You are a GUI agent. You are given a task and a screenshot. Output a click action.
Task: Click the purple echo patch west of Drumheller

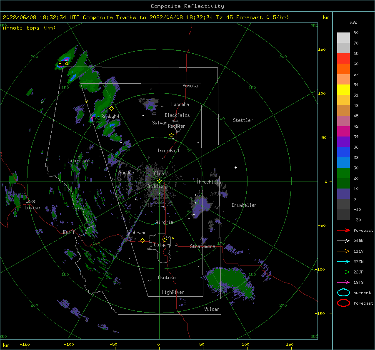point(201,206)
